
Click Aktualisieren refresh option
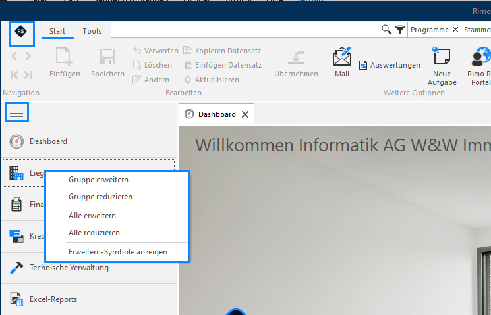pos(212,80)
